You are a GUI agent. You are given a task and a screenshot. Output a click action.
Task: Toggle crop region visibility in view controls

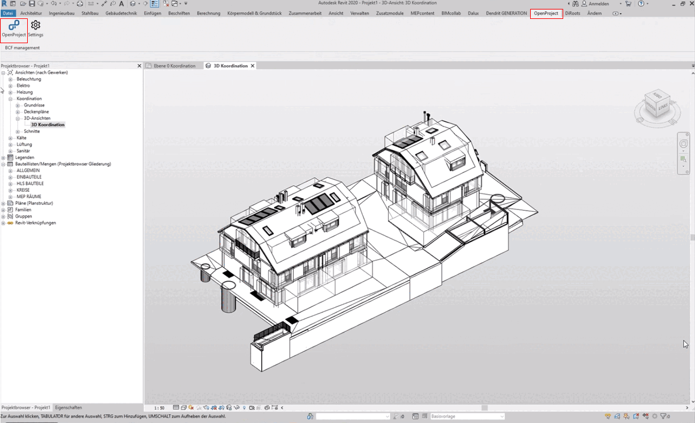coord(221,408)
